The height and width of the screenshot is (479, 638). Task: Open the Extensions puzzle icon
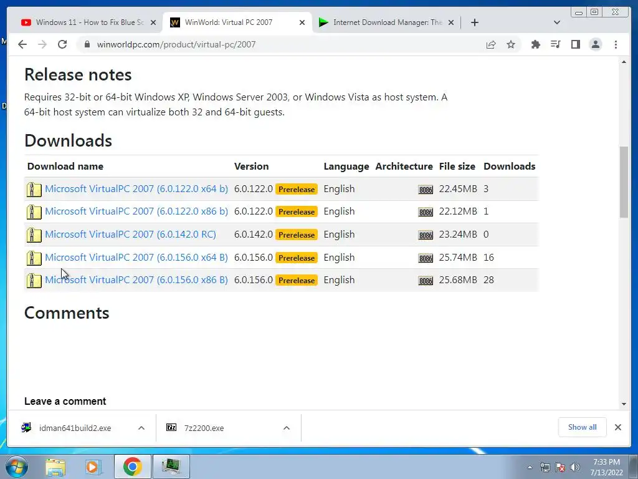click(536, 44)
